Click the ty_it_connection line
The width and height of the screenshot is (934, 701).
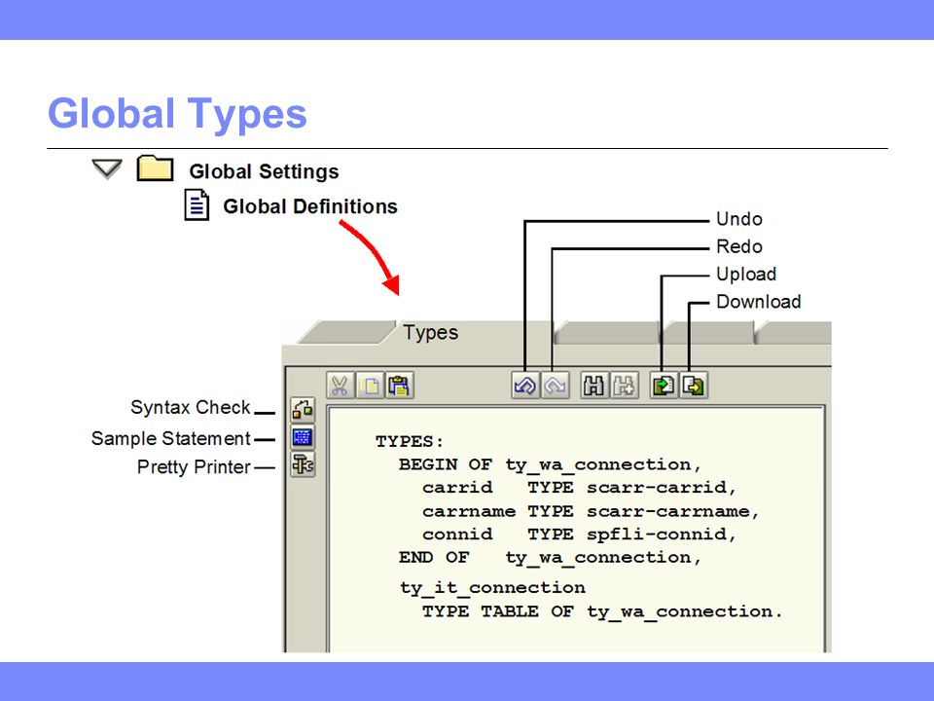pyautogui.click(x=492, y=588)
